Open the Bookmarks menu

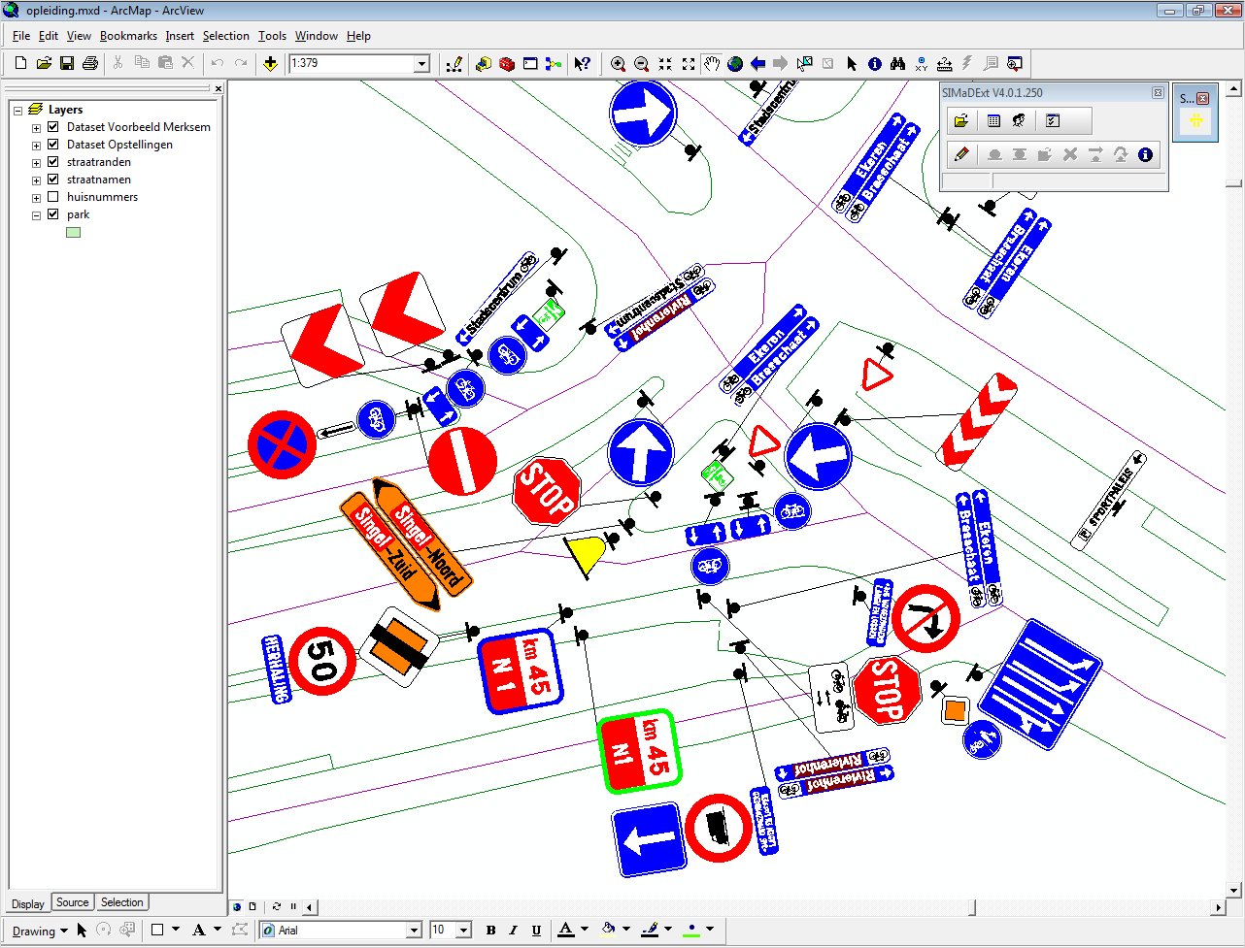128,36
